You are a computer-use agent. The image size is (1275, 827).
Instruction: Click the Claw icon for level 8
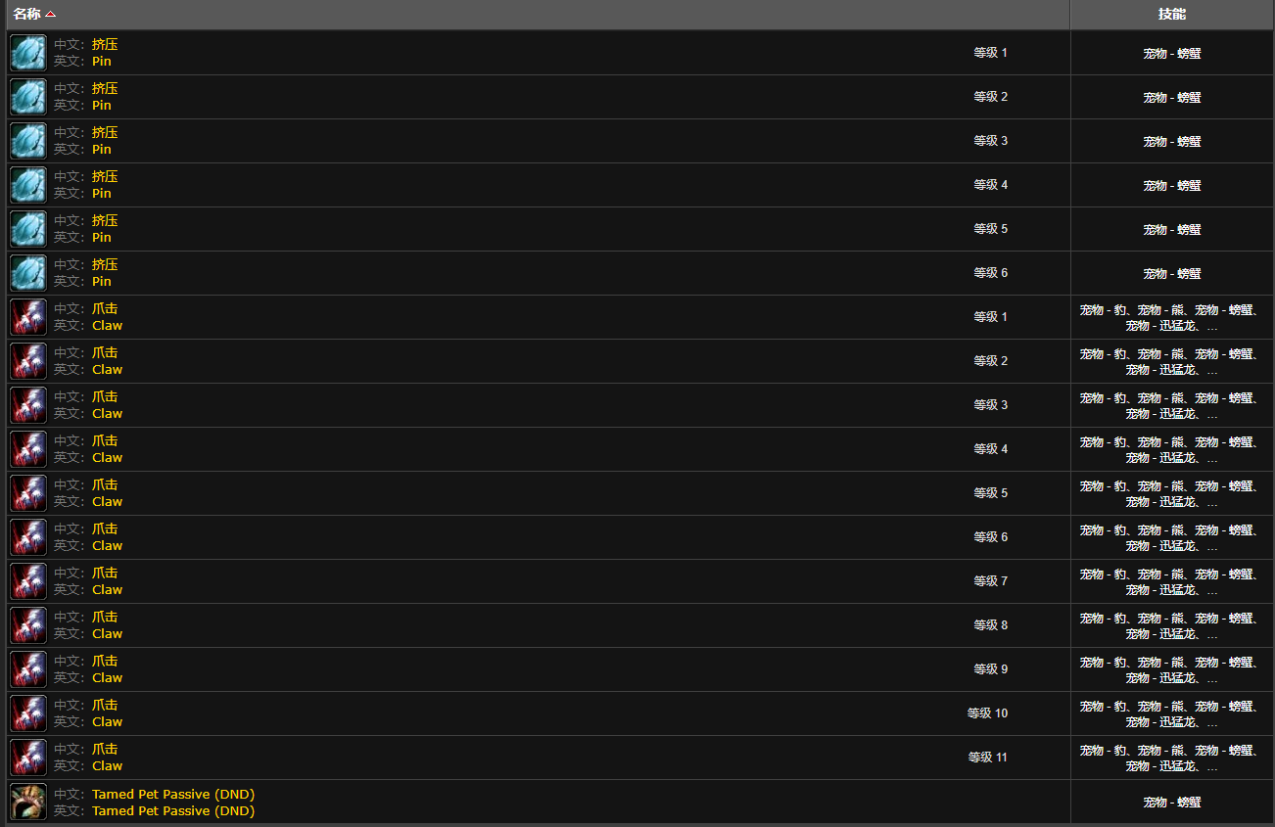pos(28,625)
